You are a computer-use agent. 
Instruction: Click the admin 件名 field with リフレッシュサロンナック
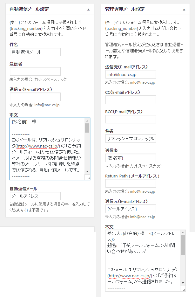(131, 138)
